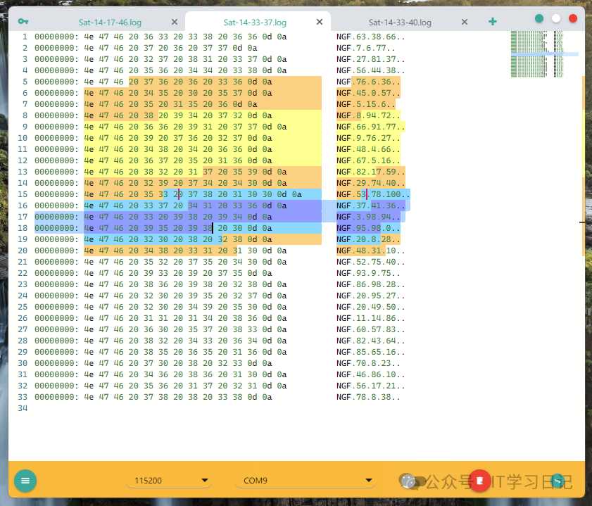Viewport: 592px width, 506px height.
Task: Close the Sat-14-17-46.log tab
Action: pos(174,23)
